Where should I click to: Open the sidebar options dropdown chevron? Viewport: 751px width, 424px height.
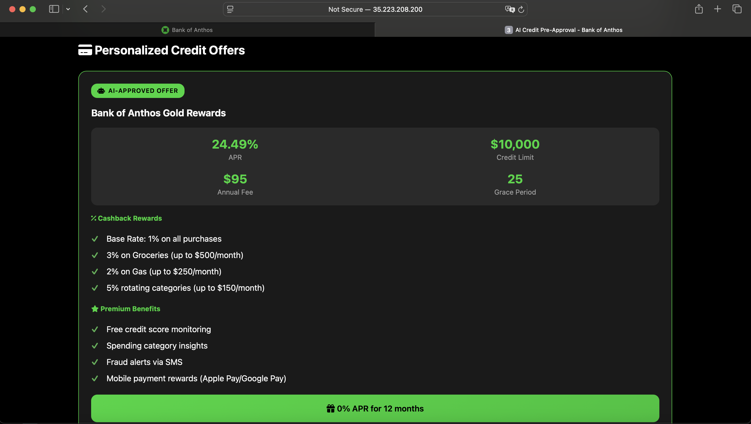[x=68, y=9]
